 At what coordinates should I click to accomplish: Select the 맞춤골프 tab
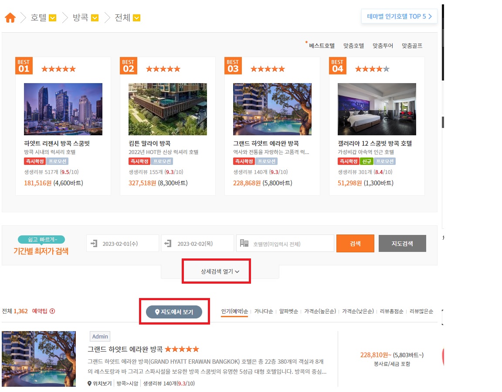(412, 46)
